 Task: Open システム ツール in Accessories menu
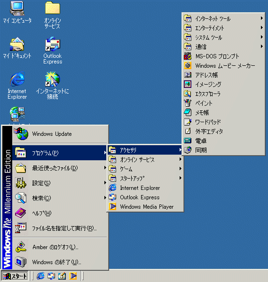(x=223, y=38)
